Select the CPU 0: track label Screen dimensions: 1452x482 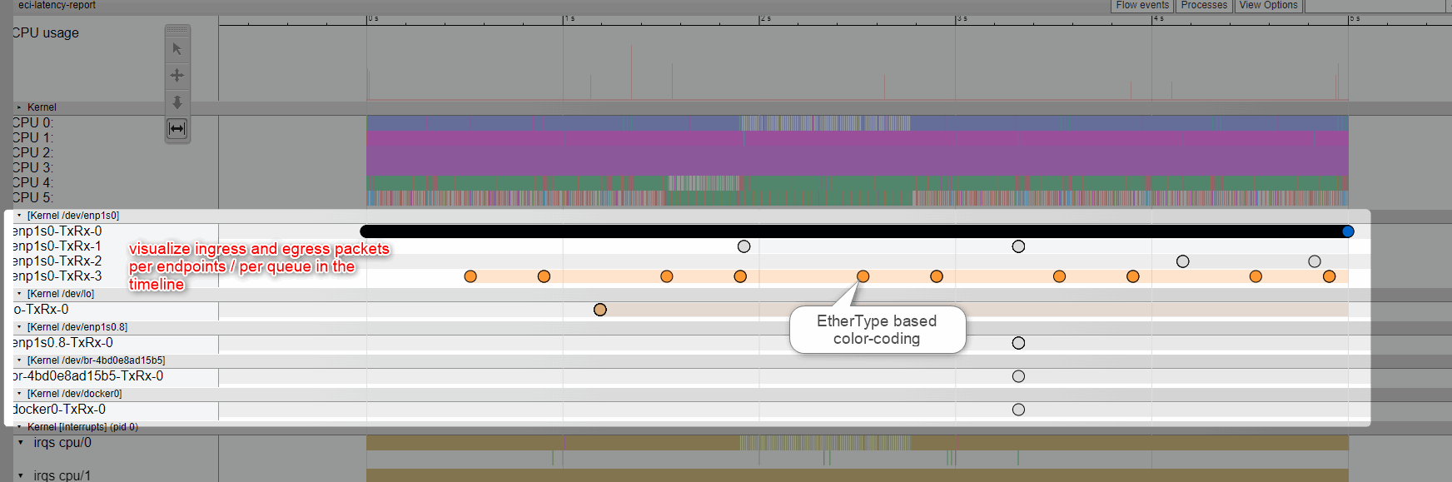click(33, 123)
